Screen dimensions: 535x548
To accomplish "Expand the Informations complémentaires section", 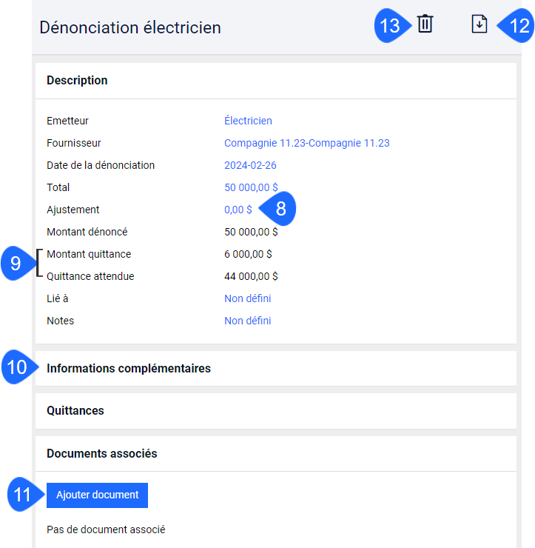I will click(276, 368).
